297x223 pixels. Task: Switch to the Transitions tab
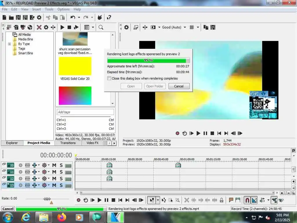68,143
